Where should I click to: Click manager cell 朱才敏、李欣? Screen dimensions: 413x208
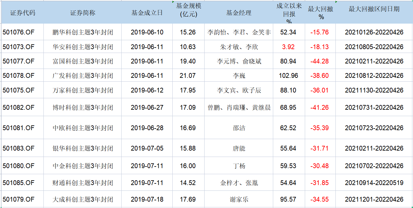[x=239, y=47]
